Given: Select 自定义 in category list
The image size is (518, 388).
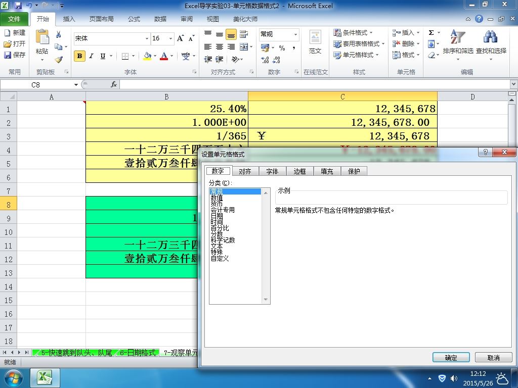Looking at the screenshot, I should (220, 258).
